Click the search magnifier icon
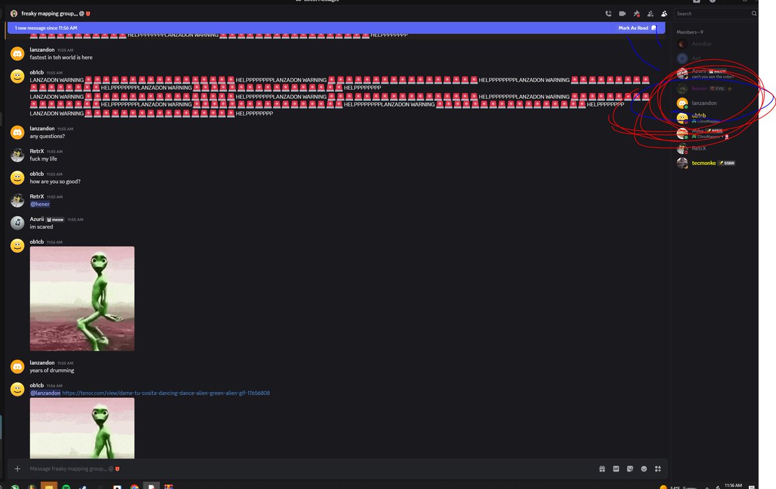 753,13
